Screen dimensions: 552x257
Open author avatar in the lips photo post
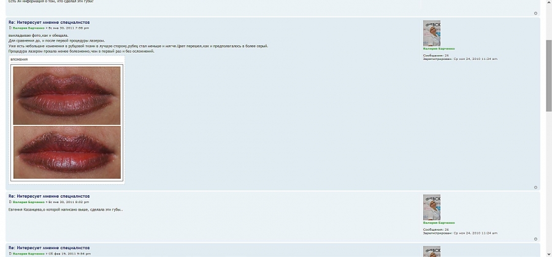tap(432, 34)
